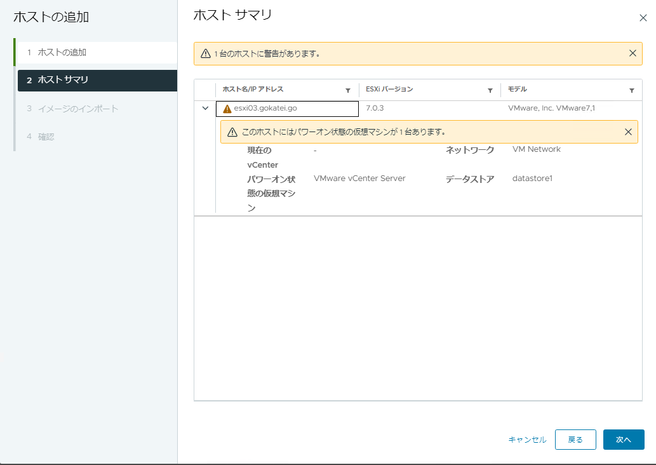Click the パワーオン状態の仮想マシン label
Image resolution: width=656 pixels, height=465 pixels.
271,193
